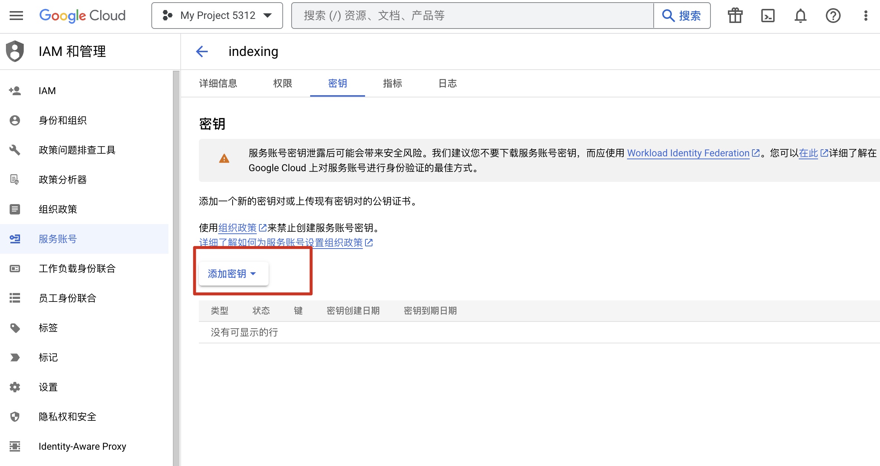The width and height of the screenshot is (880, 466).
Task: Switch to the 权限 tab
Action: [x=282, y=83]
